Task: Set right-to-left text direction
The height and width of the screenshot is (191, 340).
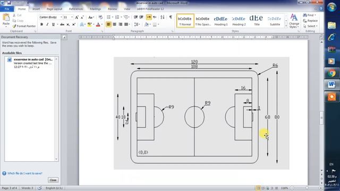Action: [x=155, y=18]
